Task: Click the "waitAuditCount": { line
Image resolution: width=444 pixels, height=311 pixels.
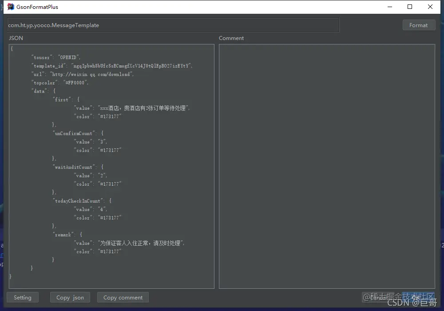Action: point(78,167)
